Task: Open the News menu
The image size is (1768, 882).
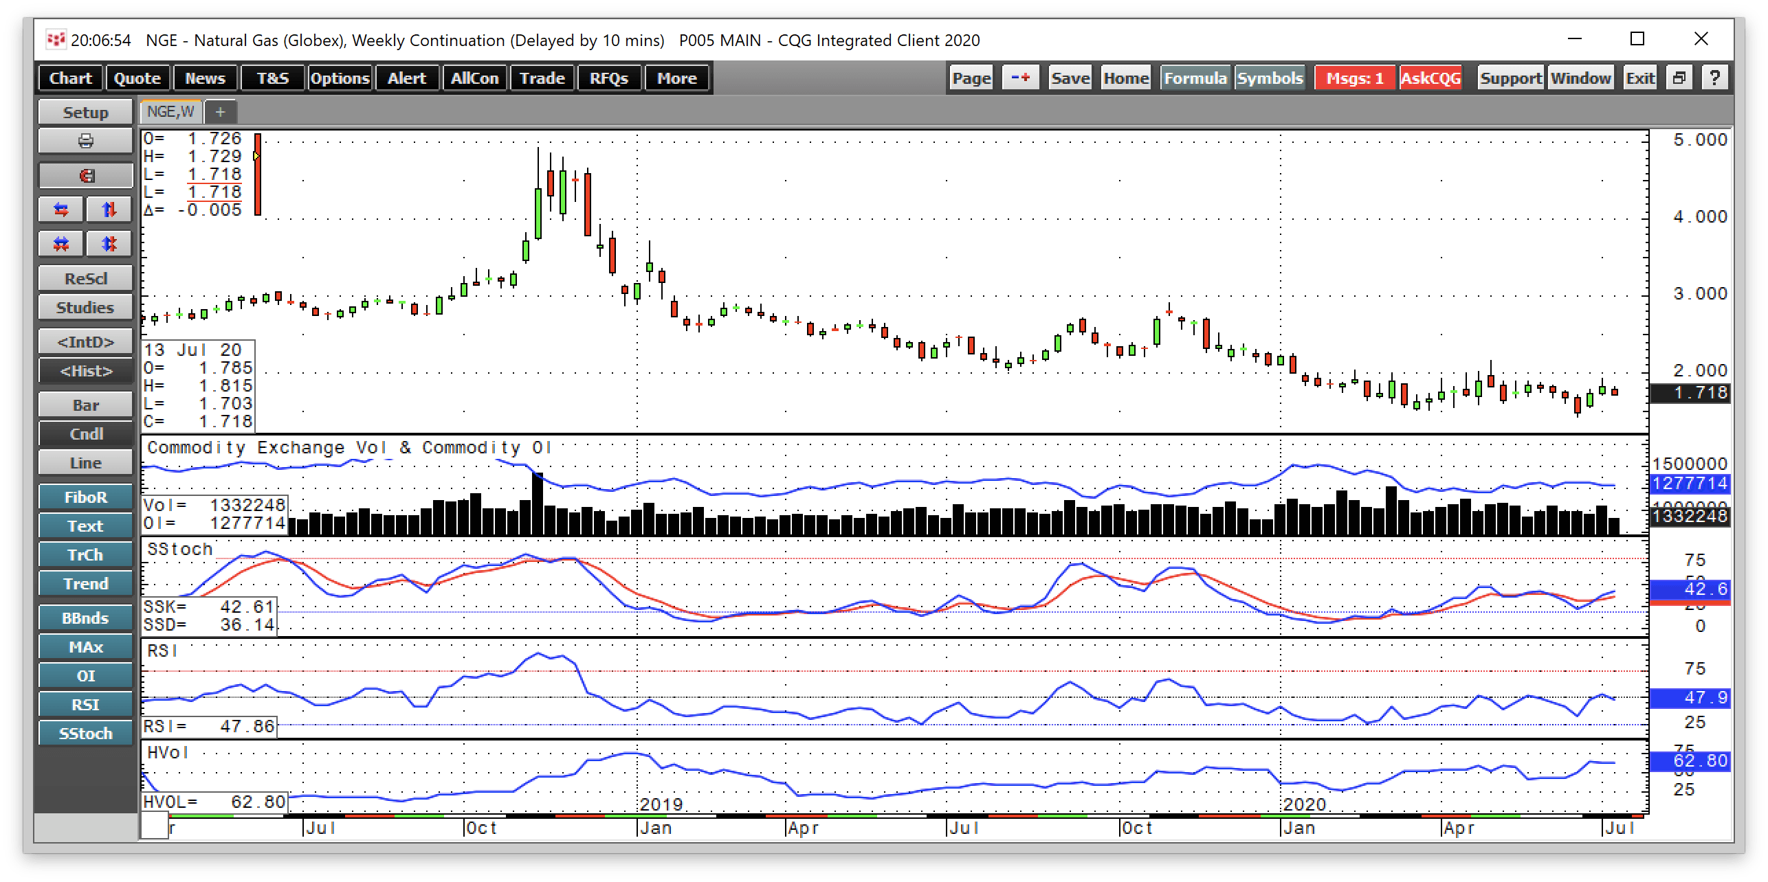Action: tap(205, 78)
